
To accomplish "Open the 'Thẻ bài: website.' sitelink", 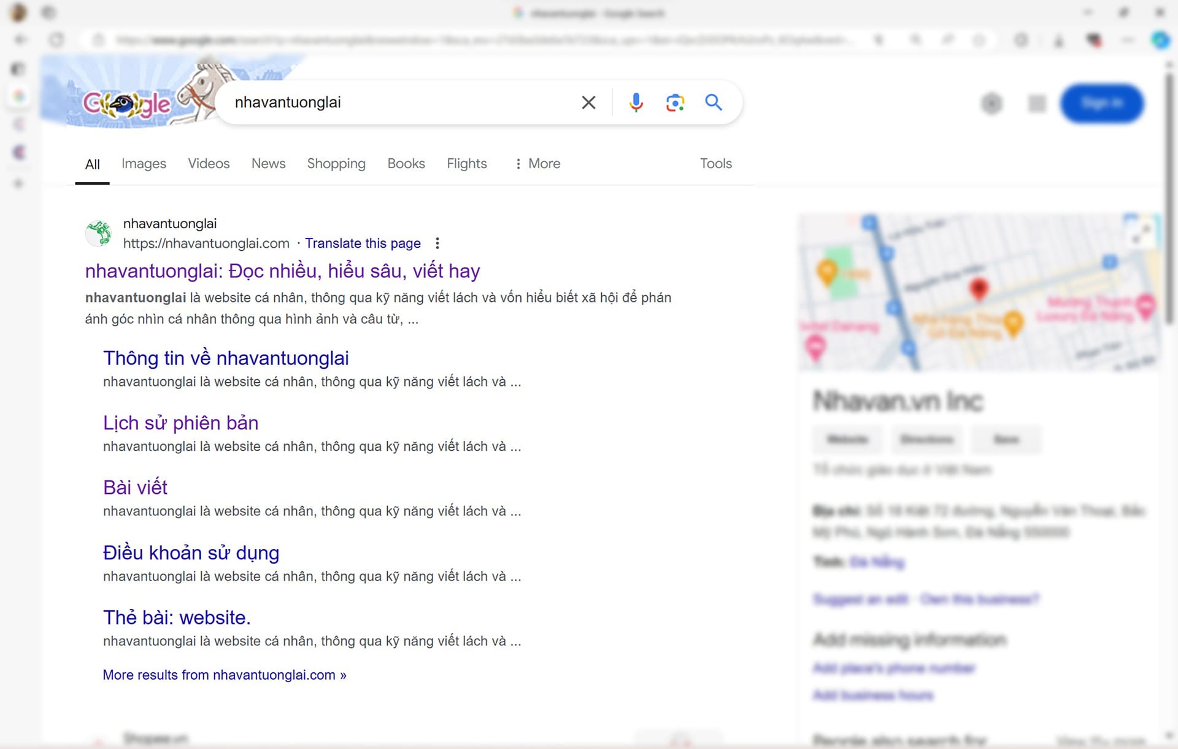I will (177, 617).
